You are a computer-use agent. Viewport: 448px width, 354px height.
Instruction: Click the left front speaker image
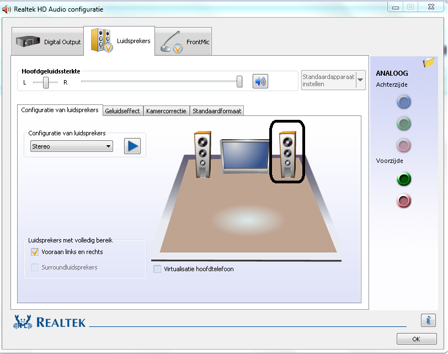[x=202, y=155]
